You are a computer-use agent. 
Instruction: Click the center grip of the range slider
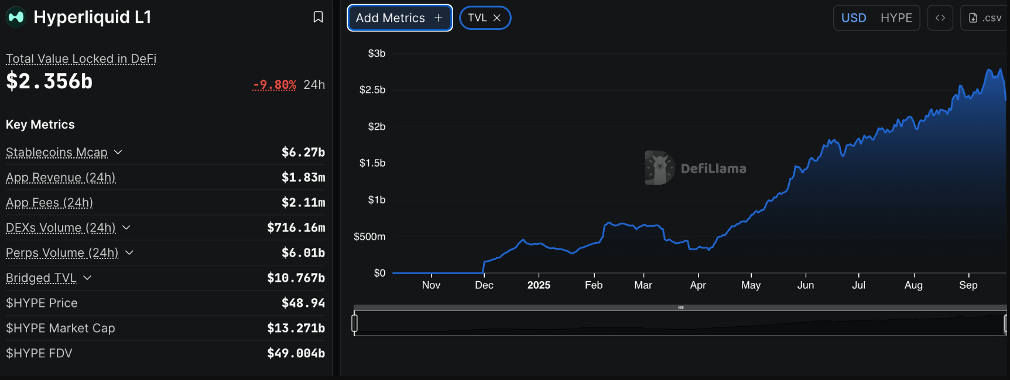tap(681, 308)
